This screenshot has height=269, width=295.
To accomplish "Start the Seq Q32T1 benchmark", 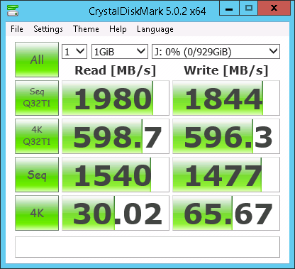I will point(37,98).
